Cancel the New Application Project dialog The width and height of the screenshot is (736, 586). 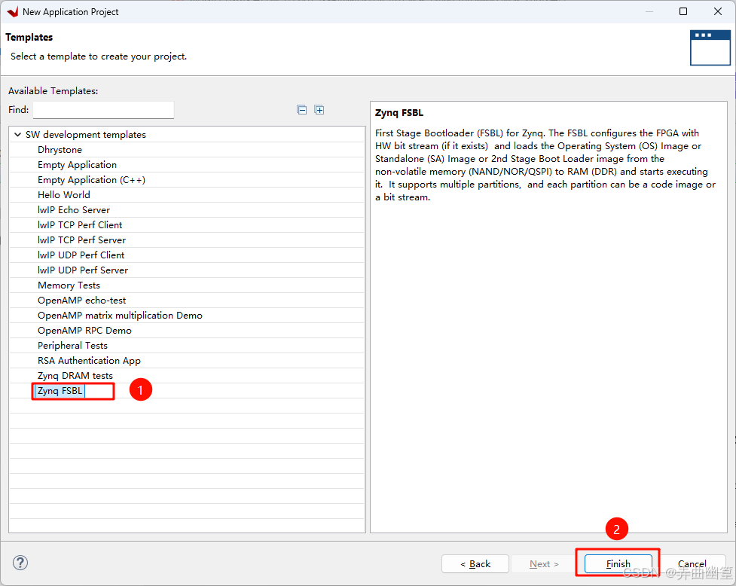click(x=692, y=563)
